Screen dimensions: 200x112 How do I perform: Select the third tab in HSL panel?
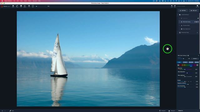click(191, 62)
